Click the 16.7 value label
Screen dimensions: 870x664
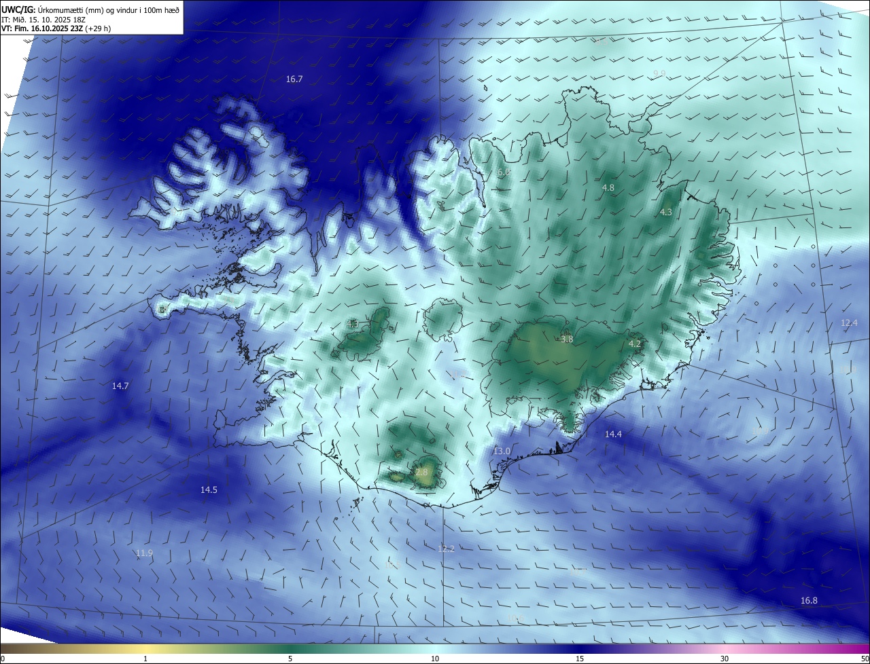[x=294, y=79]
